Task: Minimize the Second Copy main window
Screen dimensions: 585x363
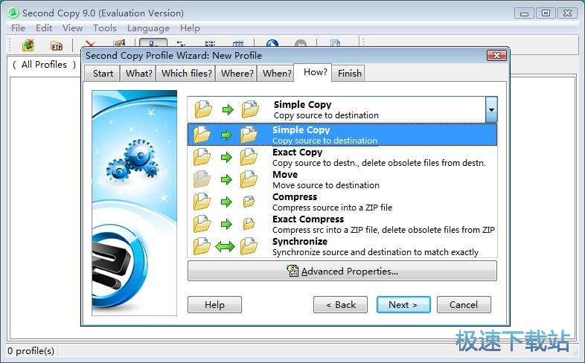Action: point(524,13)
